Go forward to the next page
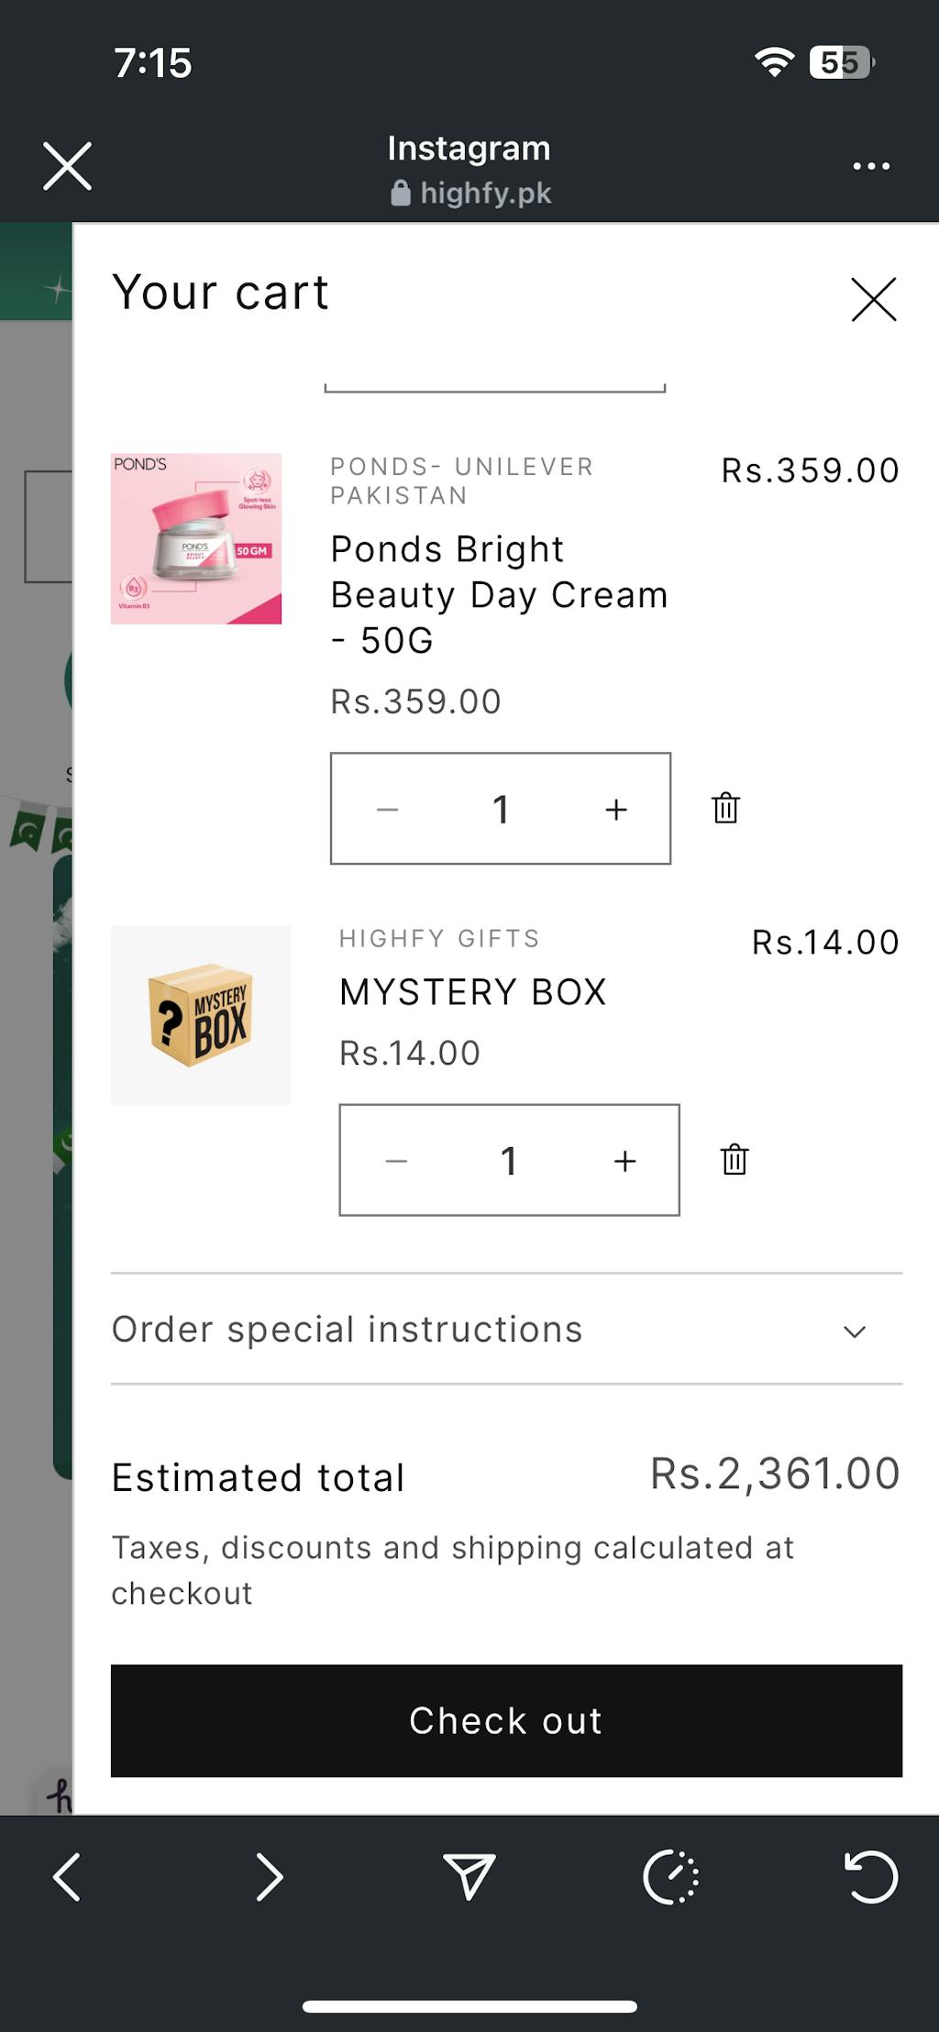This screenshot has width=939, height=2032. click(269, 1876)
